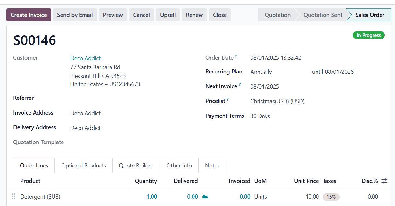The width and height of the screenshot is (395, 206).
Task: Open the Deco Addict customer link
Action: tap(86, 58)
